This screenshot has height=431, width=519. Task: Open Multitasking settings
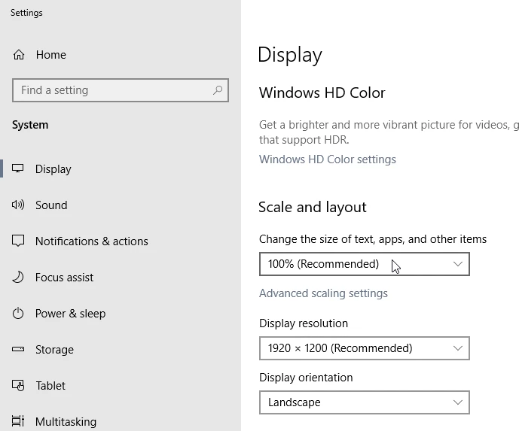tap(121, 421)
